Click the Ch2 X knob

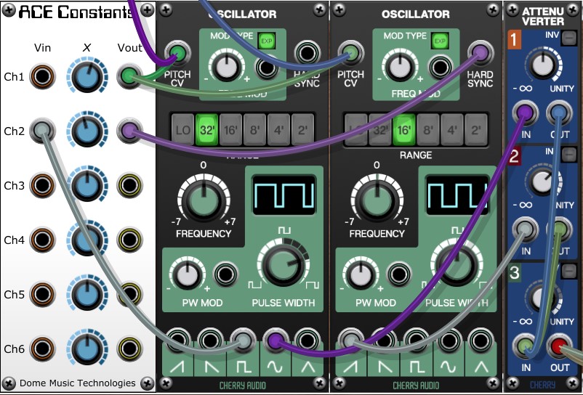[x=87, y=131]
